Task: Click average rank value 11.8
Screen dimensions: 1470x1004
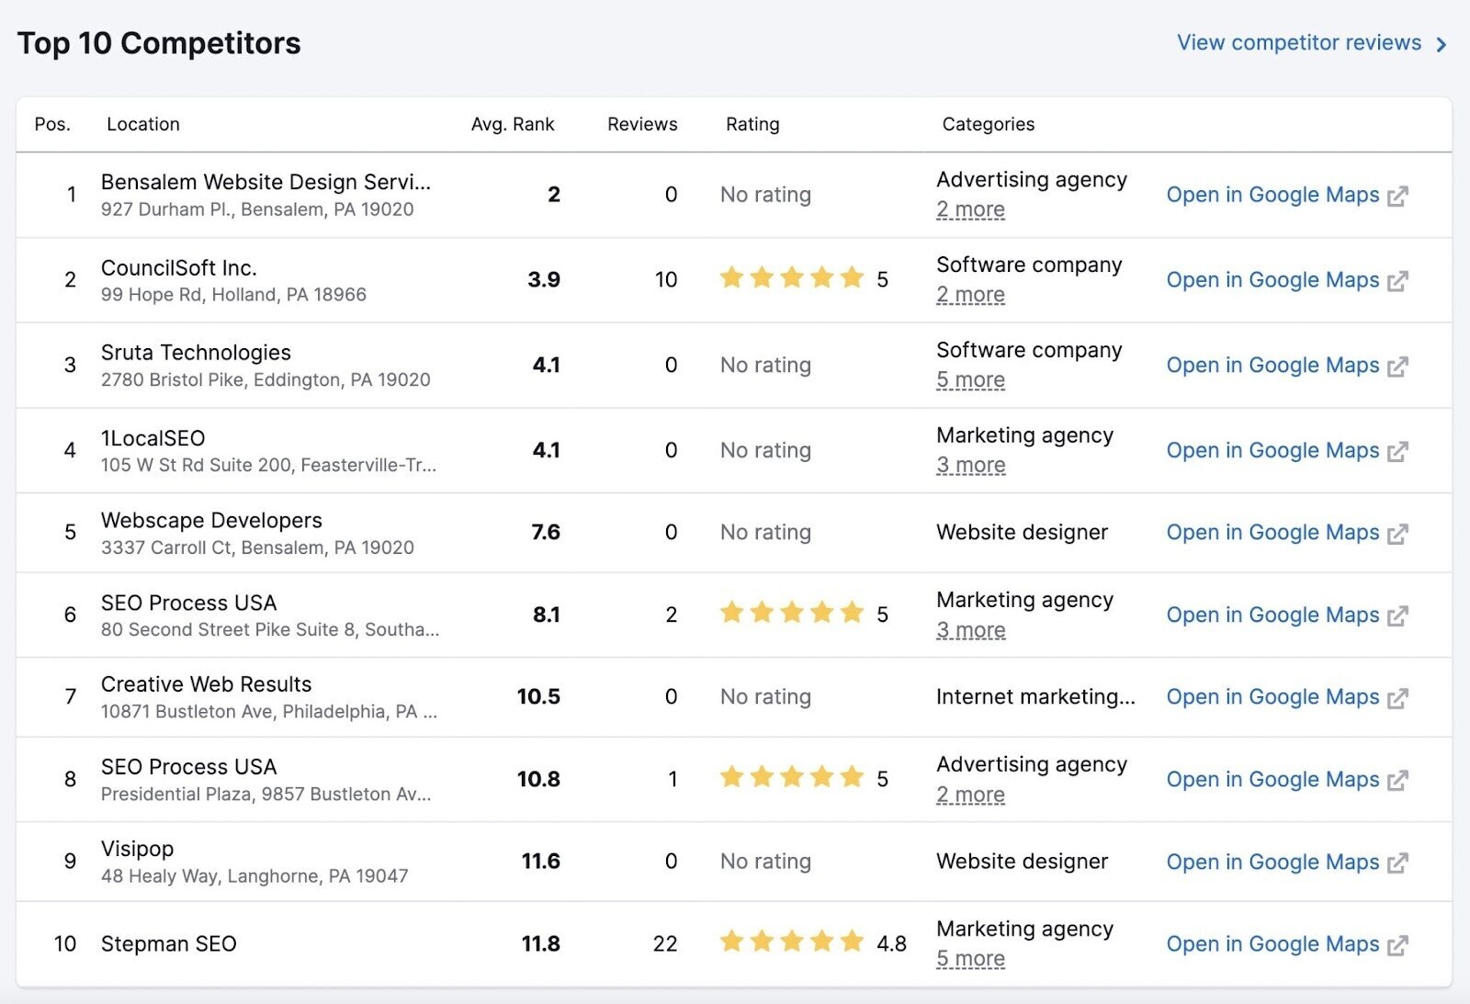Action: point(541,944)
